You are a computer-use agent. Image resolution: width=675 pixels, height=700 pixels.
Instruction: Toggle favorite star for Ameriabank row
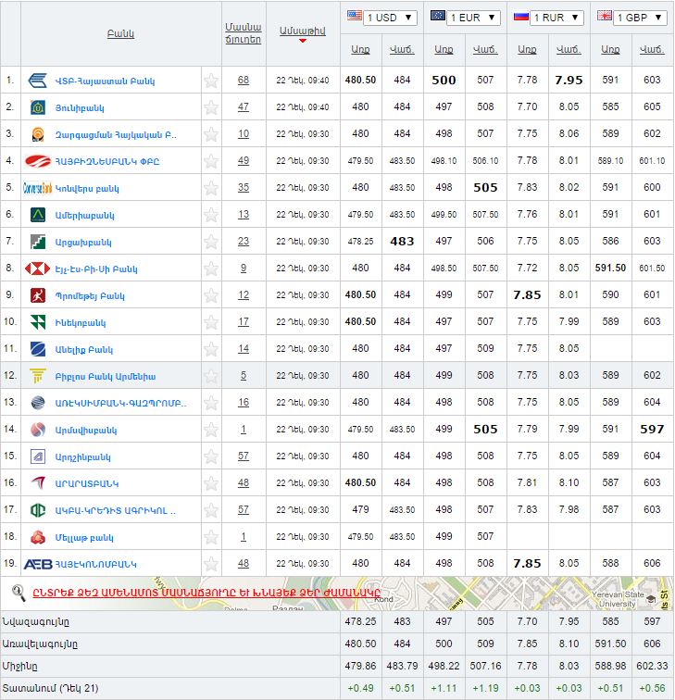coord(211,215)
